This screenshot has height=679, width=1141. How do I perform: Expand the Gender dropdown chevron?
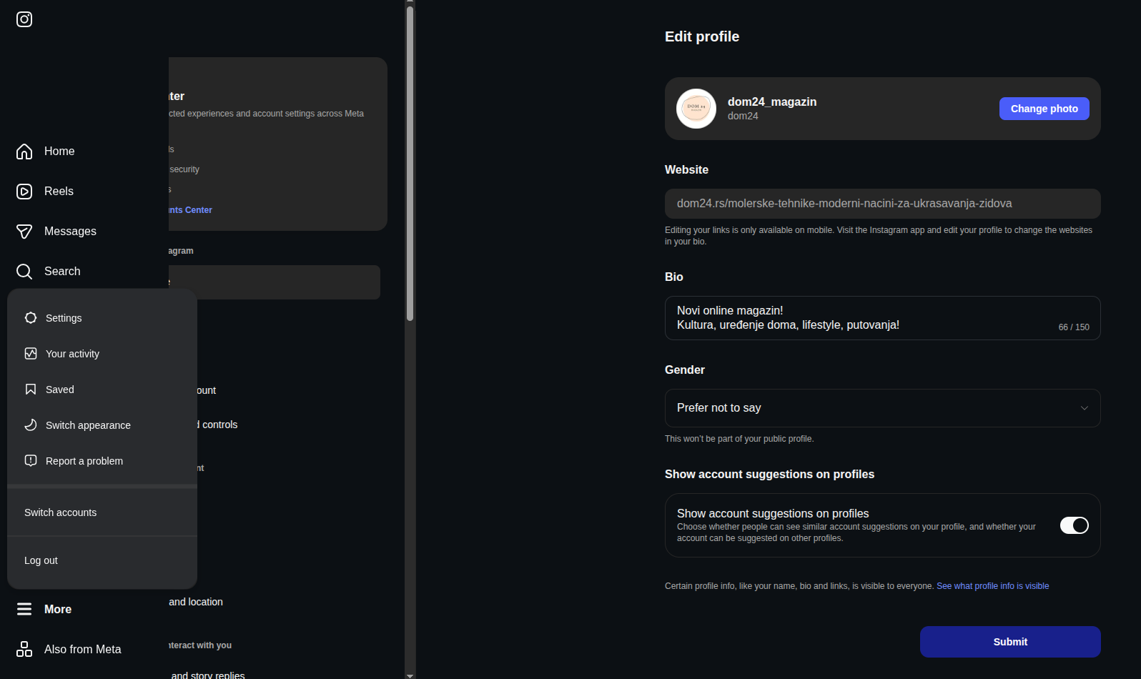[x=1084, y=408]
